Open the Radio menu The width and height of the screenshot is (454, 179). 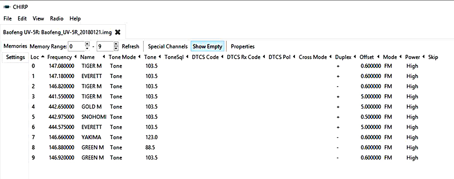pos(56,19)
